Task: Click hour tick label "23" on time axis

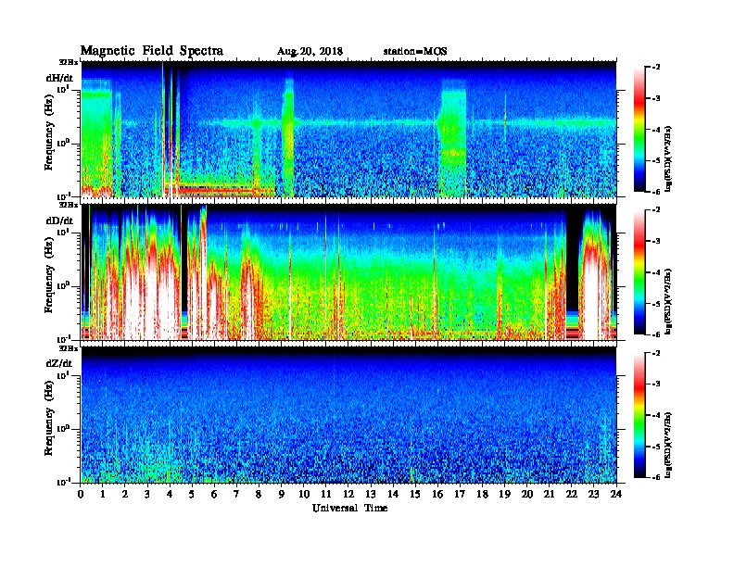Action: pos(593,495)
